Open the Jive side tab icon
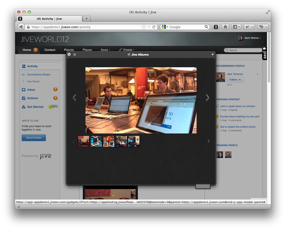Image resolution: width=286 pixels, height=230 pixels. (265, 53)
